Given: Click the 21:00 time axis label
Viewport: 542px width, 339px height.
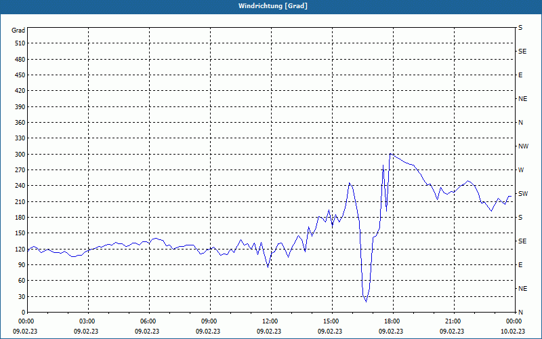Looking at the screenshot, I should coord(454,321).
